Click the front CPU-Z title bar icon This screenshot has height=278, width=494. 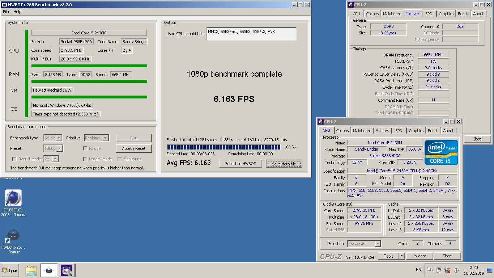[320, 122]
